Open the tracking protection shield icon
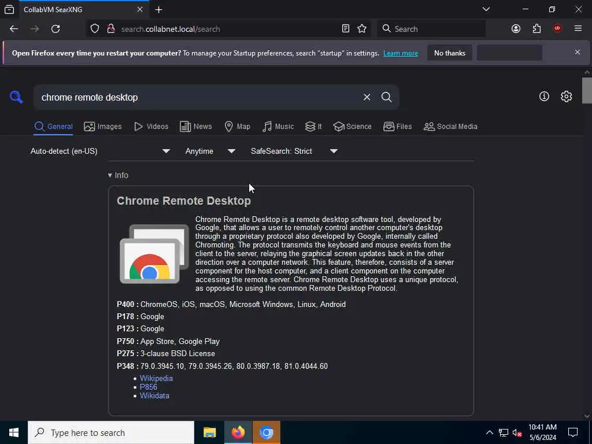This screenshot has height=444, width=592. click(x=95, y=29)
